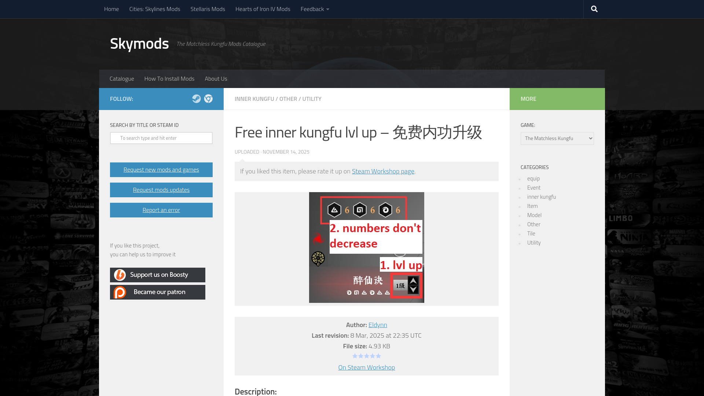Screen dimensions: 704x396
Task: Open the search magnifier icon
Action: point(594,9)
